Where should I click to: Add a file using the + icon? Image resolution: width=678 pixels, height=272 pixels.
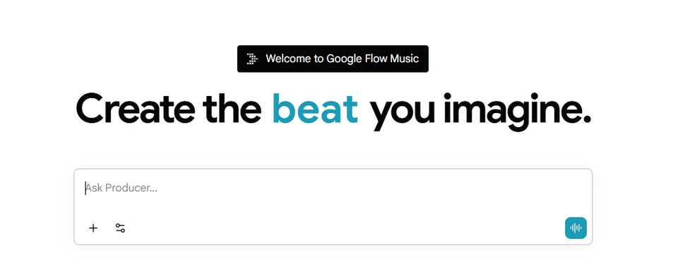[93, 228]
